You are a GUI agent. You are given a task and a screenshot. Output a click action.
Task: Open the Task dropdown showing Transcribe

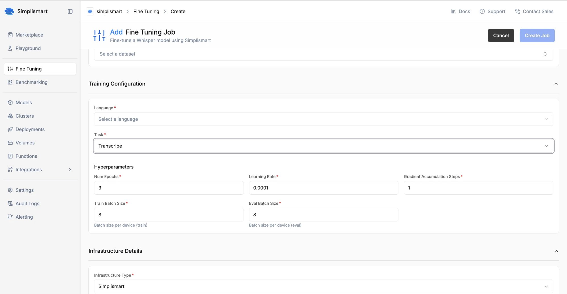tap(323, 146)
